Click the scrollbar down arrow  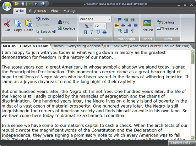pyautogui.click(x=192, y=138)
